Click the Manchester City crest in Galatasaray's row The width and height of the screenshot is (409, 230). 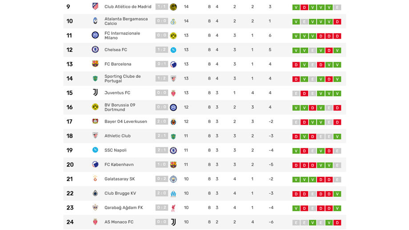173,179
